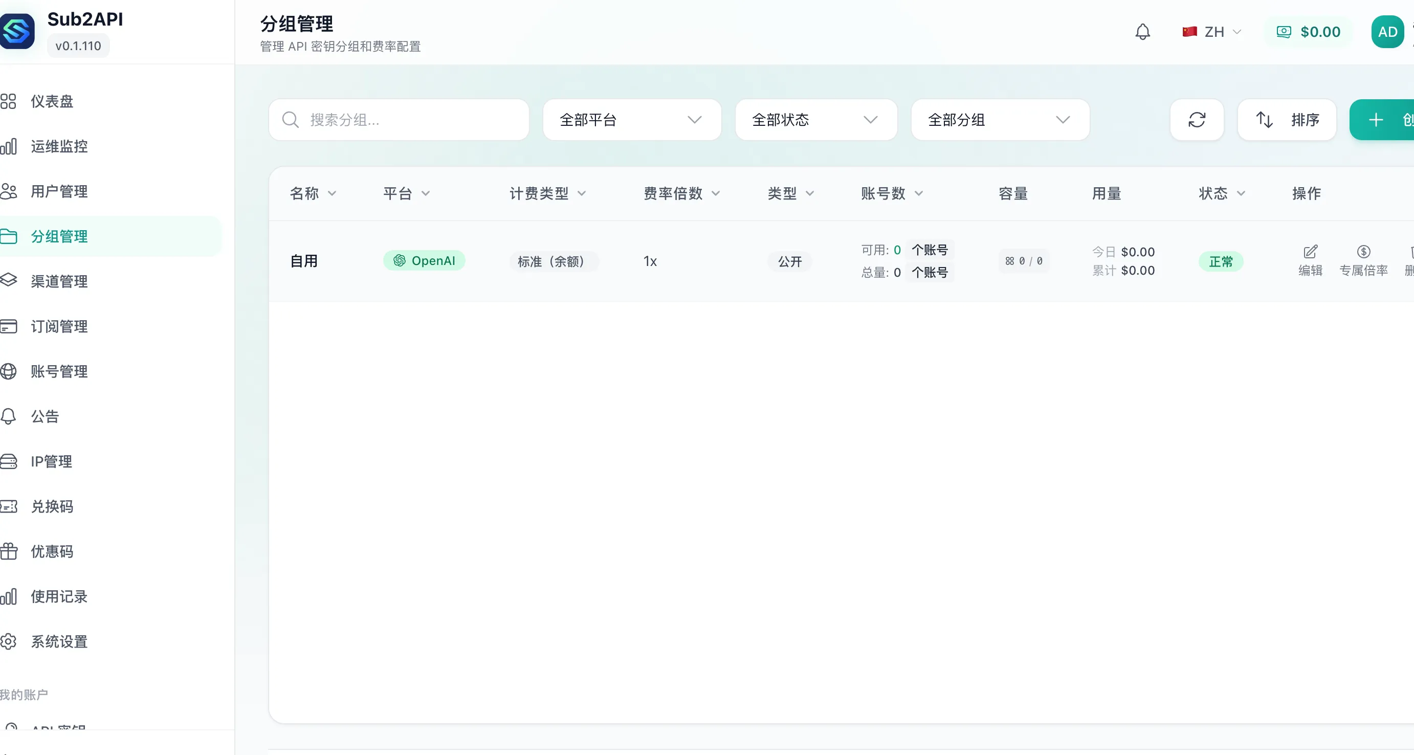Click the 排序 sort button
Image resolution: width=1414 pixels, height=755 pixels.
(1287, 120)
